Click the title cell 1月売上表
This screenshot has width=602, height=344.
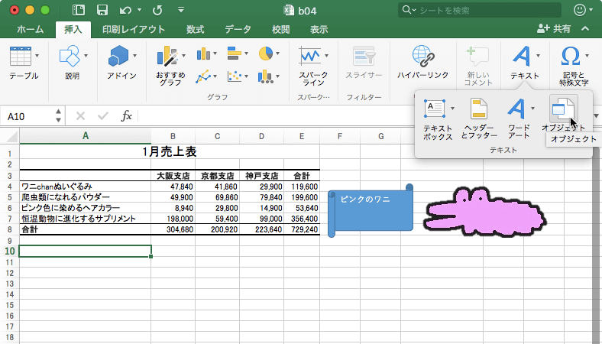(x=170, y=151)
